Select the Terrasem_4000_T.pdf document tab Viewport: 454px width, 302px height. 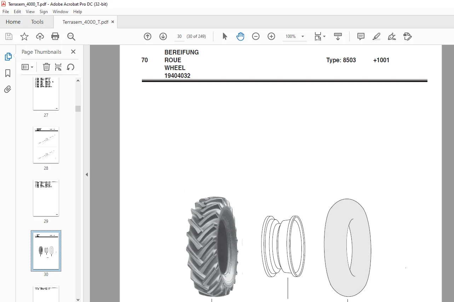click(x=85, y=22)
